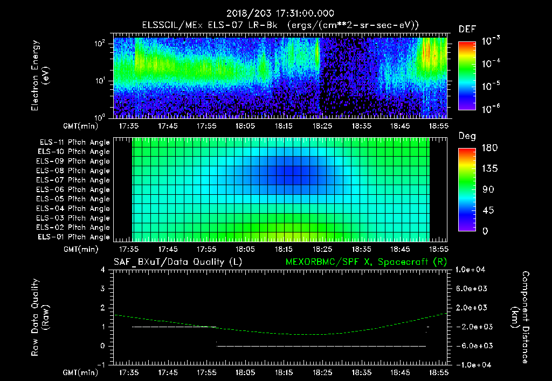Click the Deg pitch-angle color bar
Viewport: 552px width, 381px height.
tap(467, 189)
